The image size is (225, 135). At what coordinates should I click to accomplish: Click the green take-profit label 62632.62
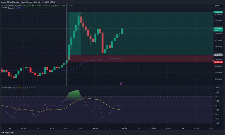point(218,12)
